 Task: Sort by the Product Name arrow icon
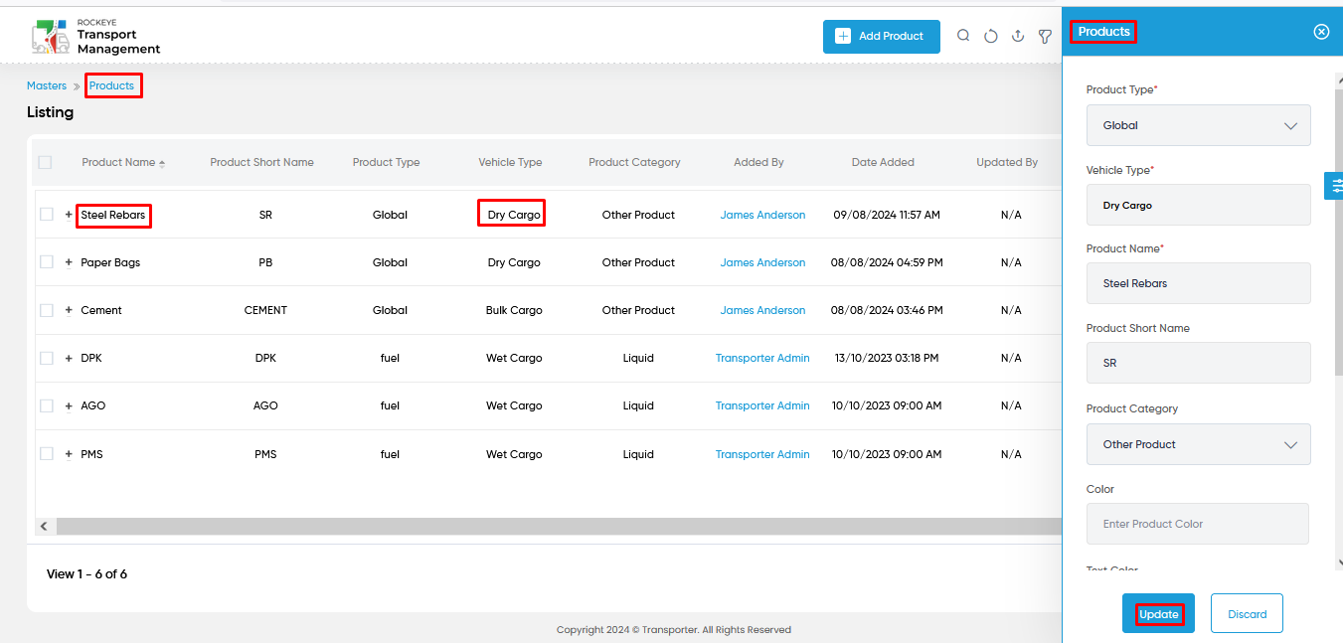click(162, 163)
